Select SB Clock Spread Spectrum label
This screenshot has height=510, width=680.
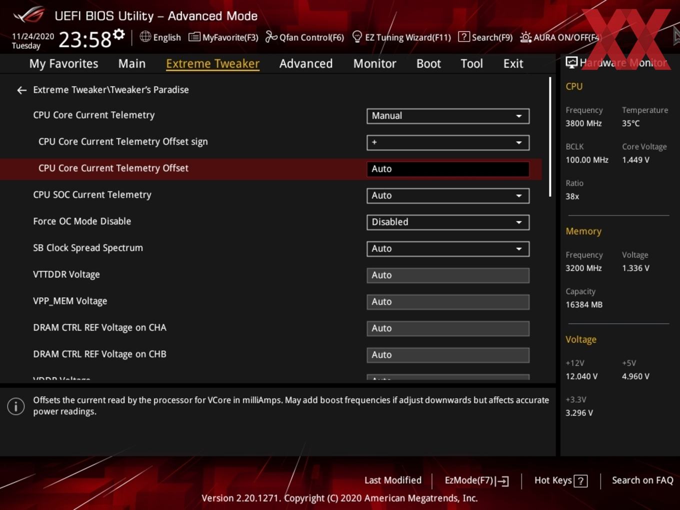(88, 247)
